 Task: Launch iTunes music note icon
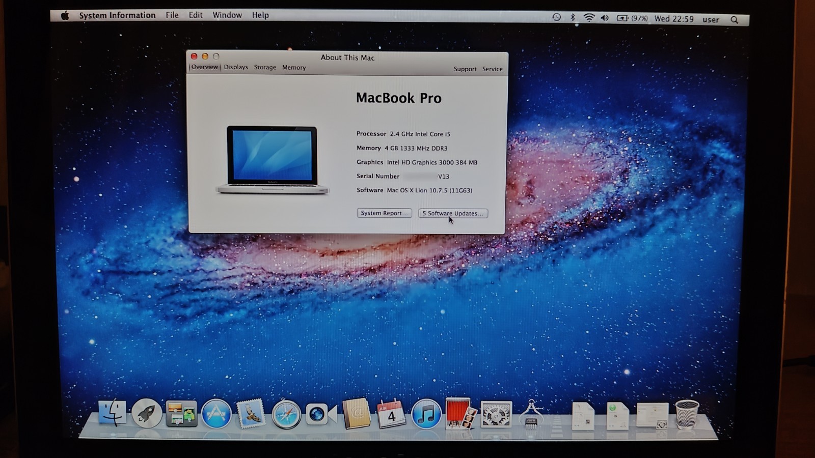(426, 414)
